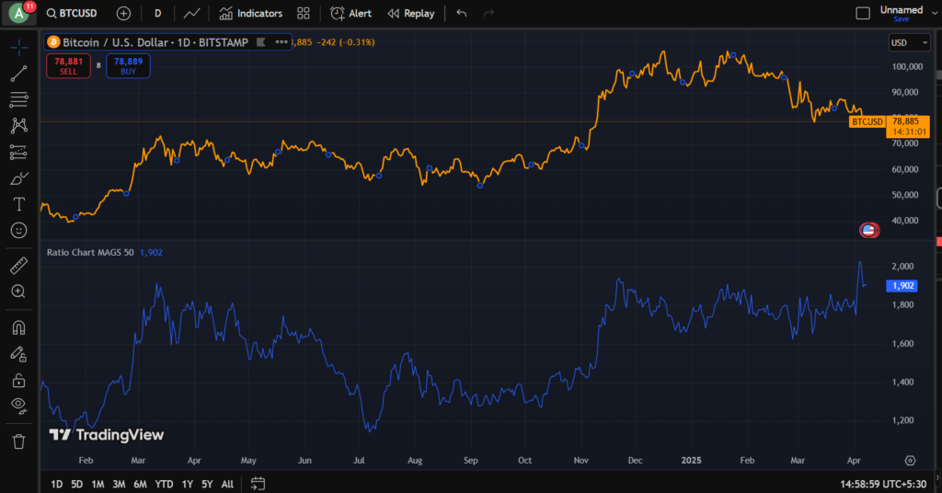The width and height of the screenshot is (942, 493).
Task: Open the US economic event flag icon
Action: 868,230
